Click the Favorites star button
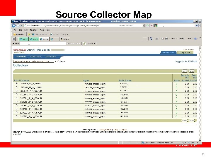Viewport: 211px width, 158px height. (x=18, y=34)
